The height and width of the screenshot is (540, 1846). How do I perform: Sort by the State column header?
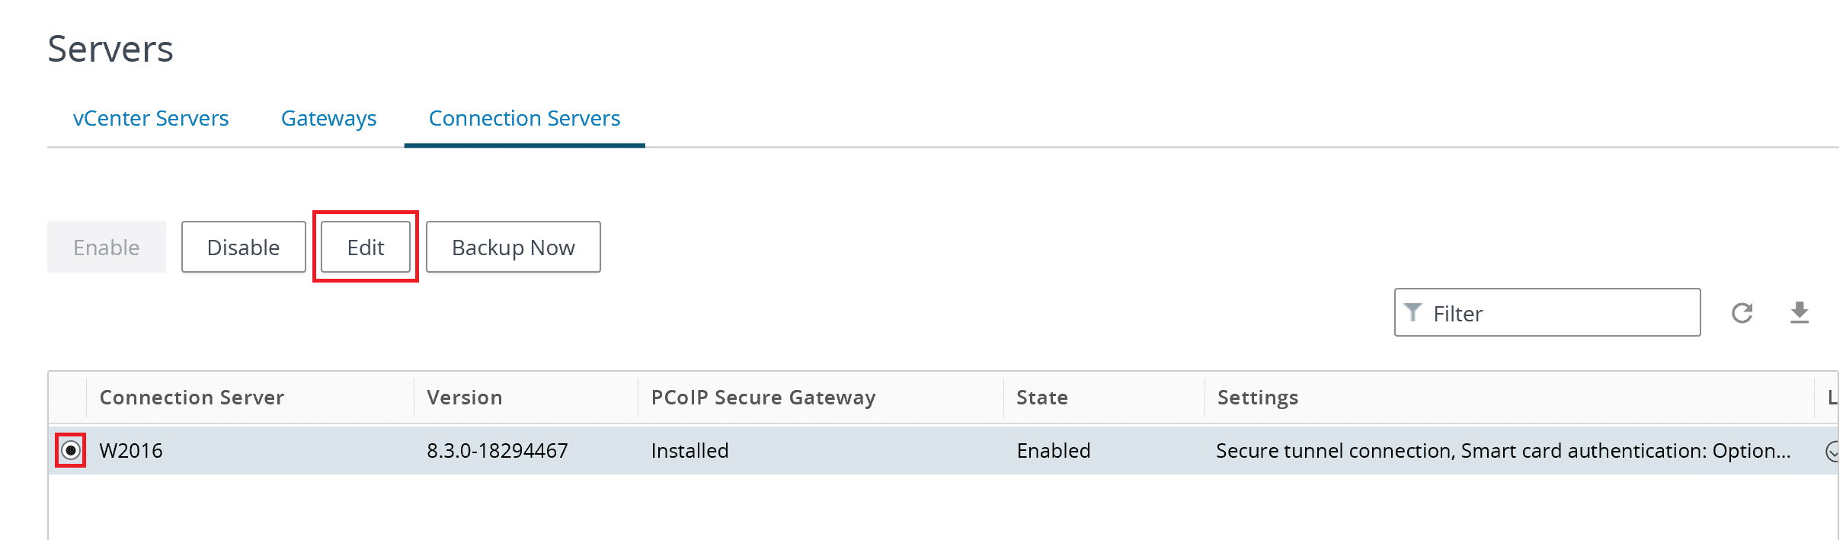[1042, 398]
